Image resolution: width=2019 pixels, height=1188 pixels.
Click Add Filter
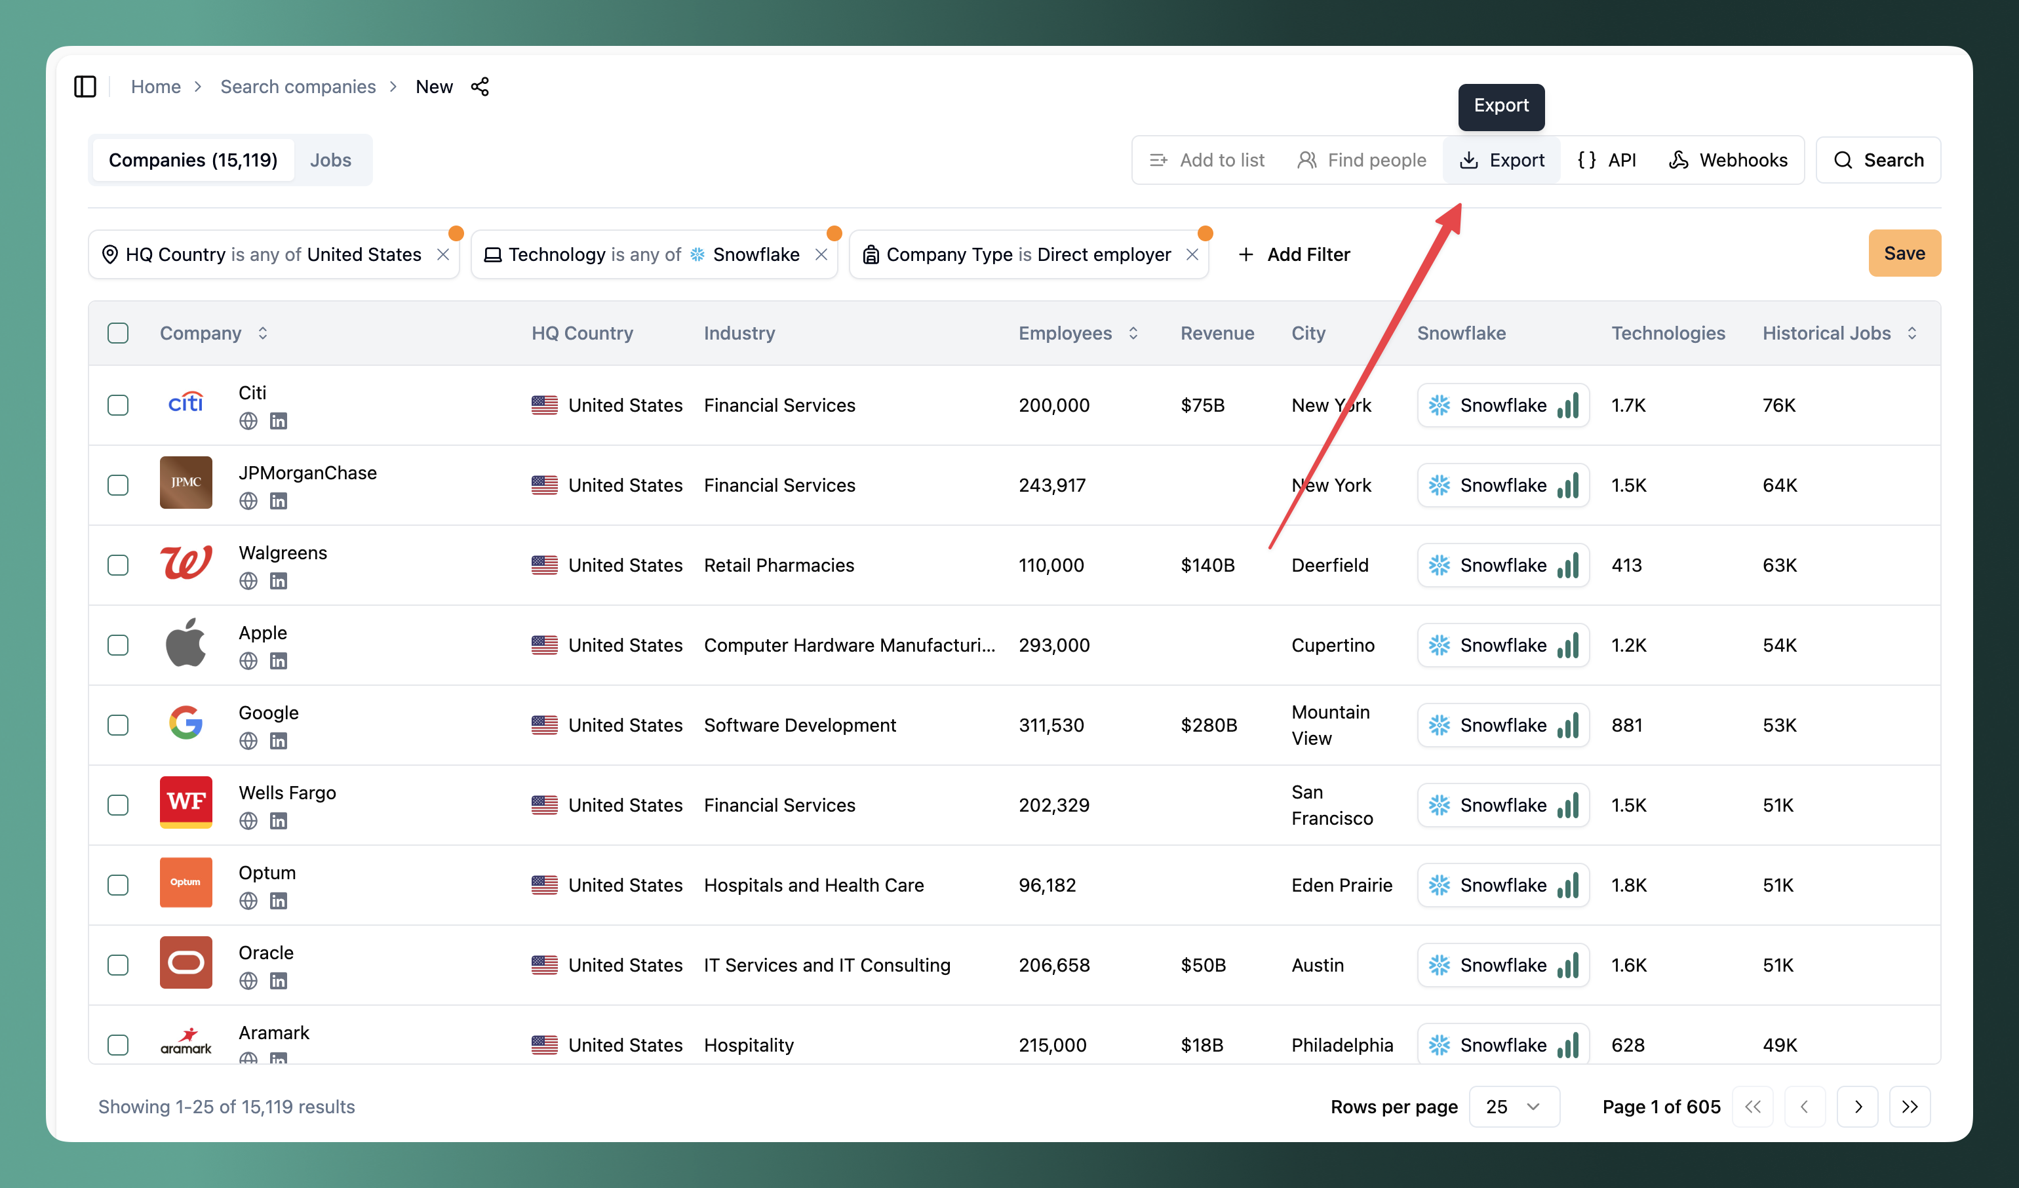point(1294,255)
